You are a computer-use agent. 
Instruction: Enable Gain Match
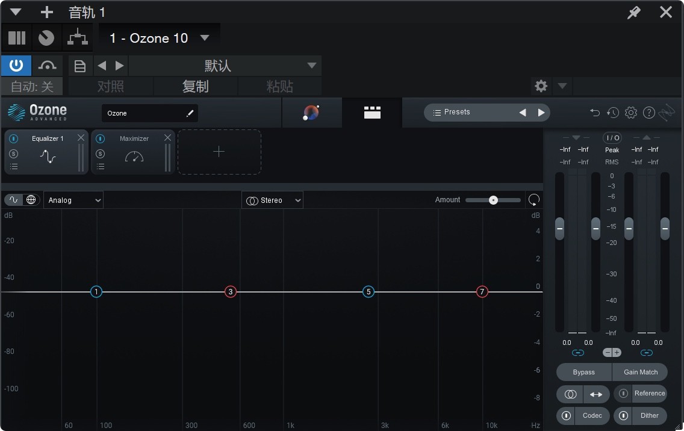click(x=640, y=372)
